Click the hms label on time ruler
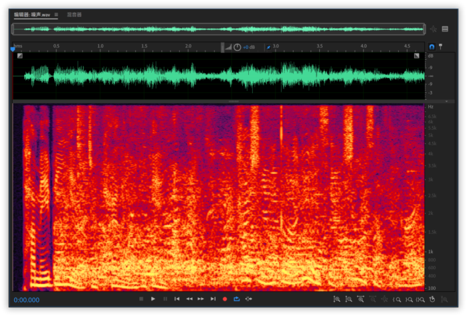 18,46
